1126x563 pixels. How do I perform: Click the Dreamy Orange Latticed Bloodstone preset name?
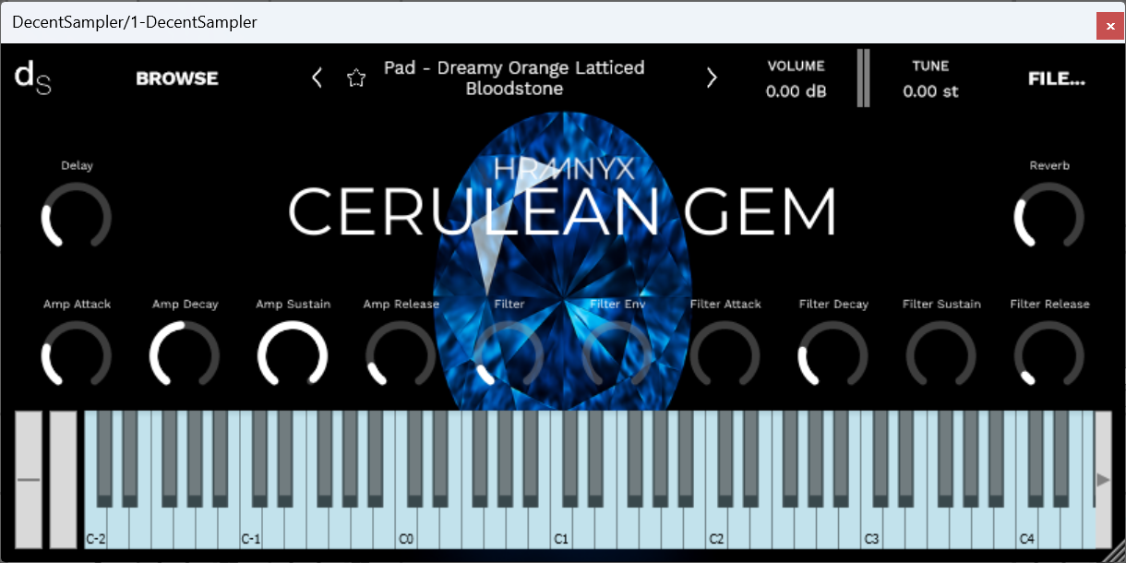514,78
